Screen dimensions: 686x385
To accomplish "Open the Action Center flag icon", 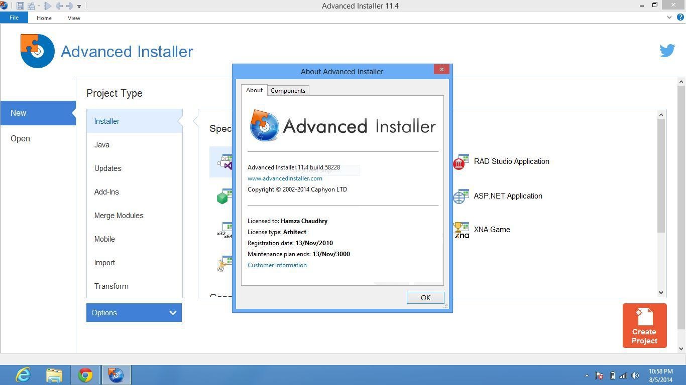I will (x=599, y=375).
